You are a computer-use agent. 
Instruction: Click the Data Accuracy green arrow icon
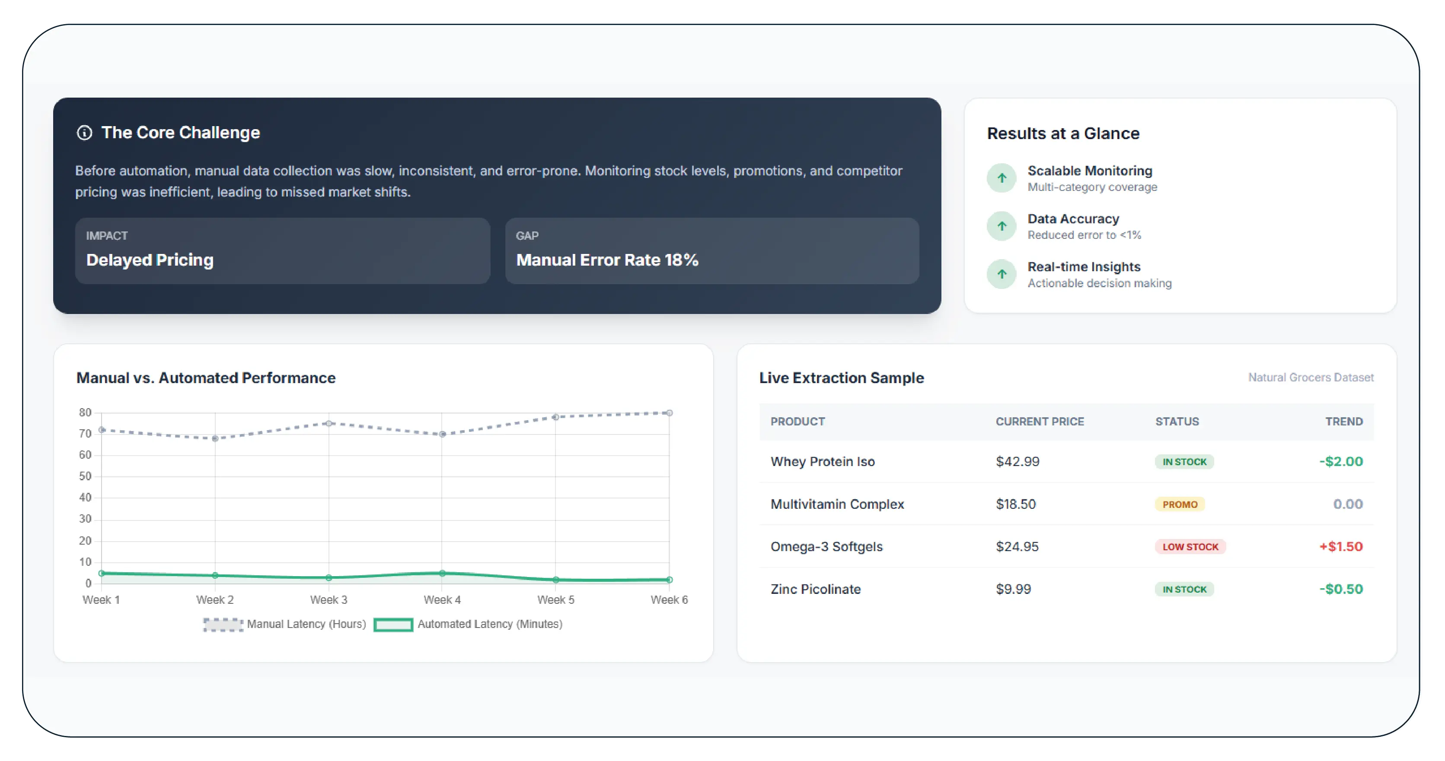click(1001, 226)
